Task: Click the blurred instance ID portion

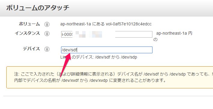Action: coord(94,34)
